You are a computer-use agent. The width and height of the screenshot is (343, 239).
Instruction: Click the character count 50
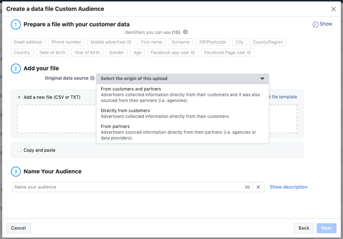click(247, 187)
